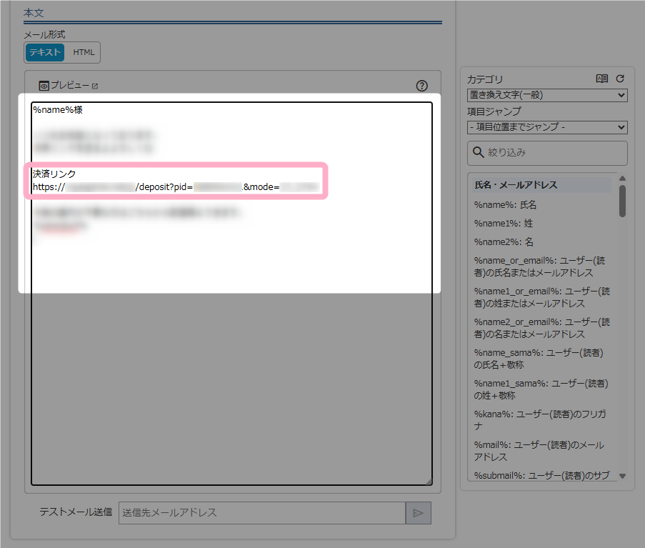This screenshot has width=645, height=548.
Task: Open the プレビュー preview link
Action: [x=69, y=85]
